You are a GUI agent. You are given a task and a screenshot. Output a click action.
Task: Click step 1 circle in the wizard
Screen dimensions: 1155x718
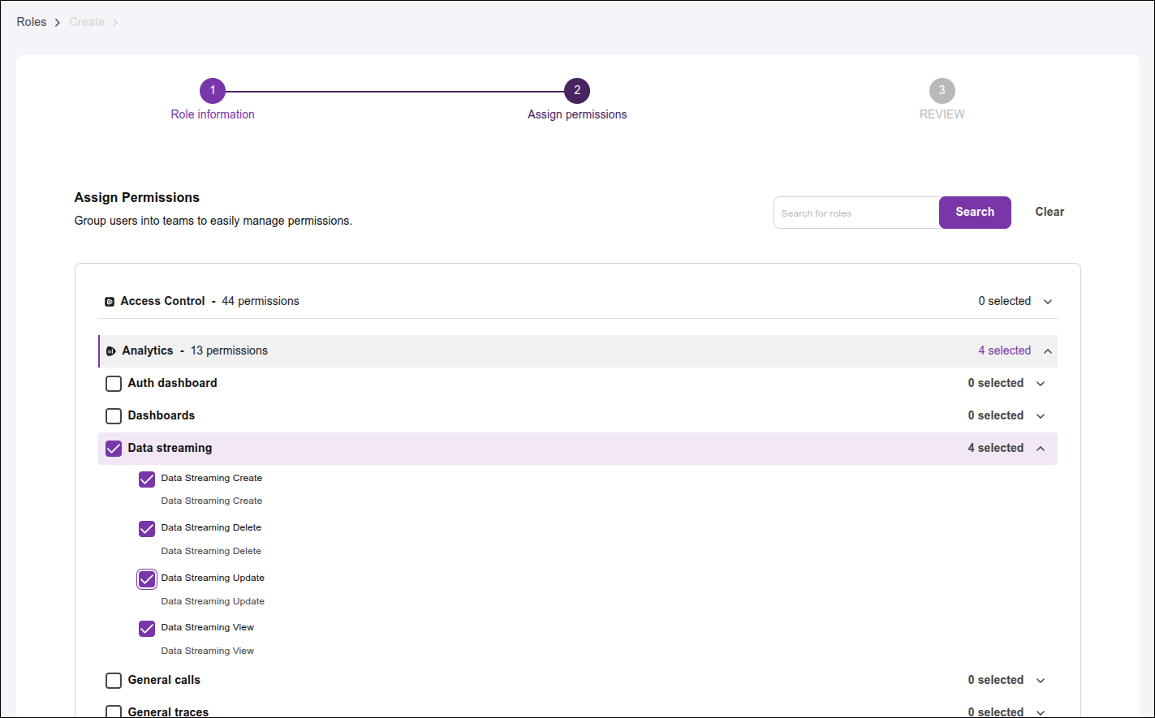click(x=213, y=91)
